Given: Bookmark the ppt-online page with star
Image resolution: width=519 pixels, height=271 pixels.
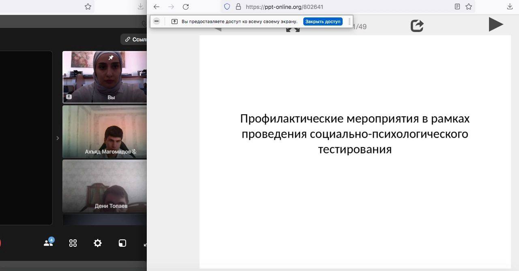Looking at the screenshot, I should 469,6.
